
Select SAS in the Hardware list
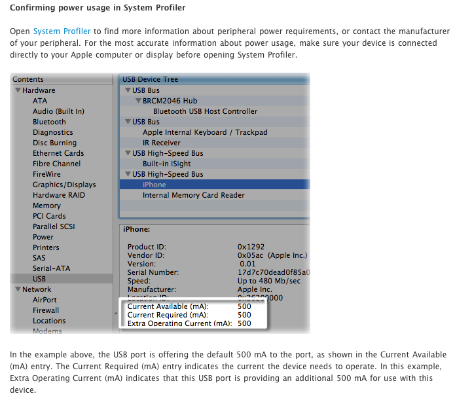point(39,258)
